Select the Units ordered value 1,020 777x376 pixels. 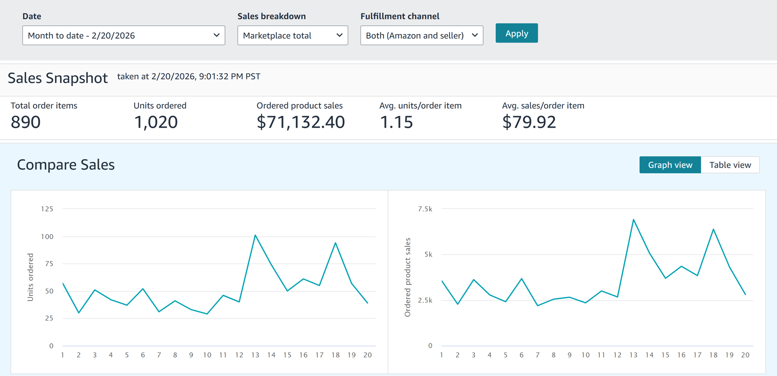tap(156, 122)
